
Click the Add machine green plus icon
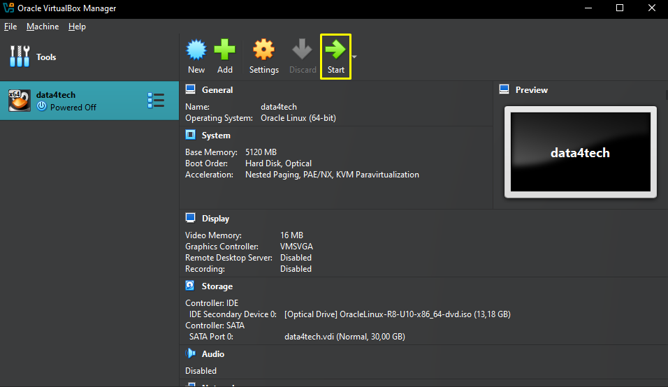[224, 50]
